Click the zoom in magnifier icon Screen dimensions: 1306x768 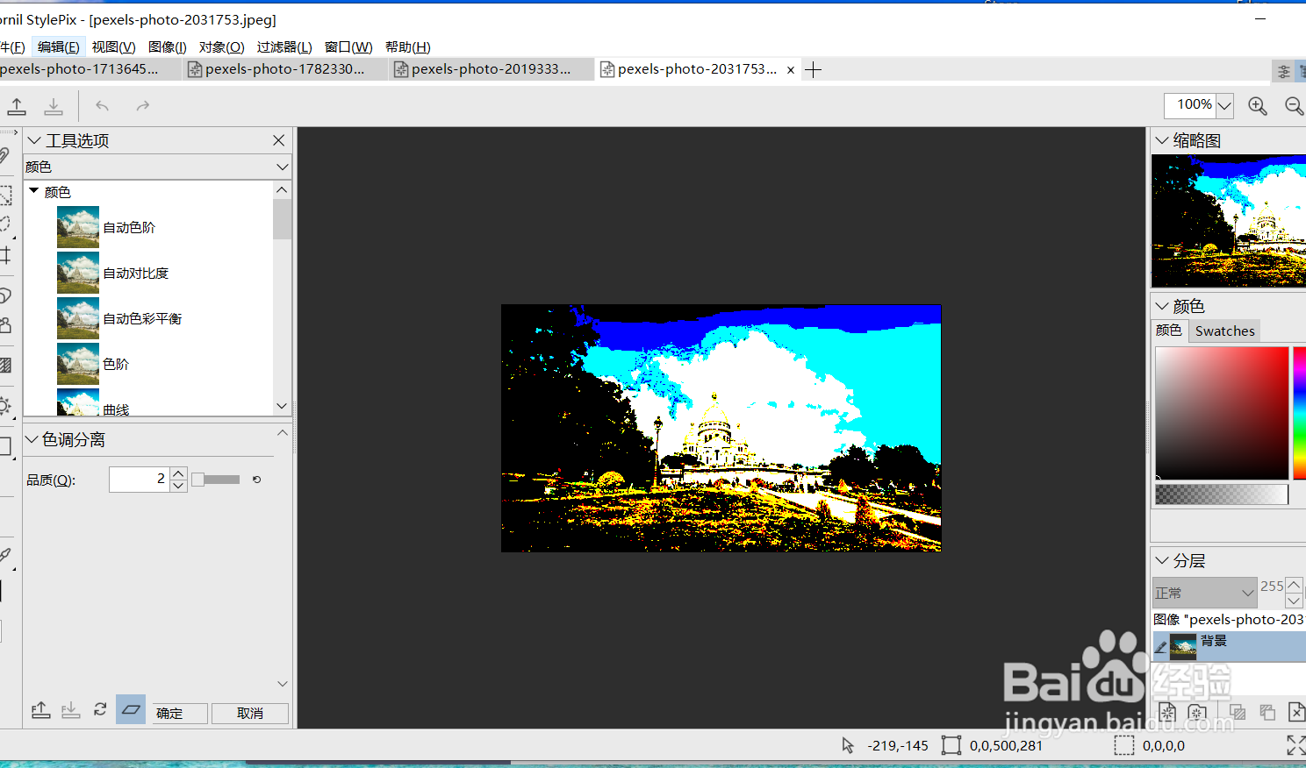click(1258, 106)
